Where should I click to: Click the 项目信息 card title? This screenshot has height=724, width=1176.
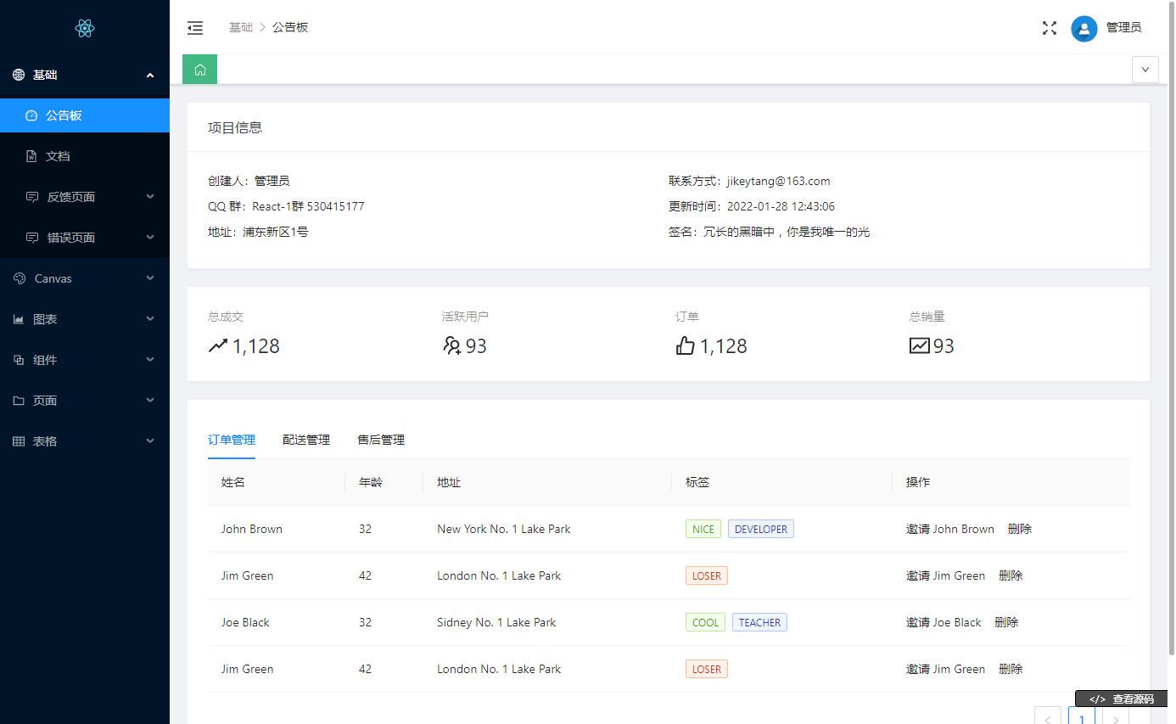(x=235, y=127)
